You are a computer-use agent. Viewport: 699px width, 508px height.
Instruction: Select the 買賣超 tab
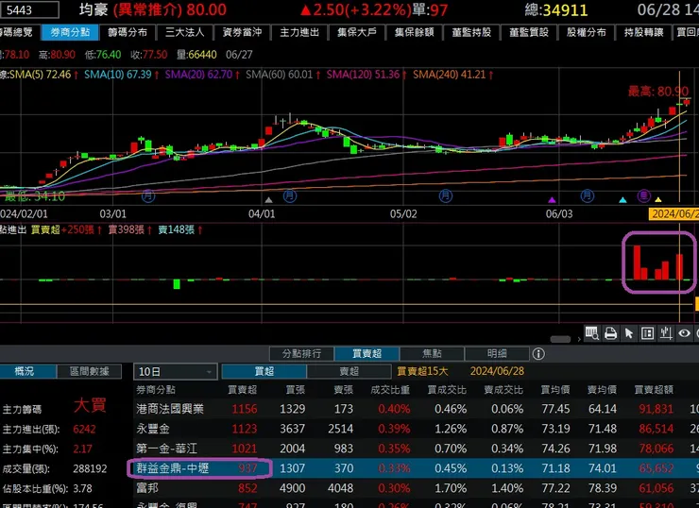click(367, 354)
